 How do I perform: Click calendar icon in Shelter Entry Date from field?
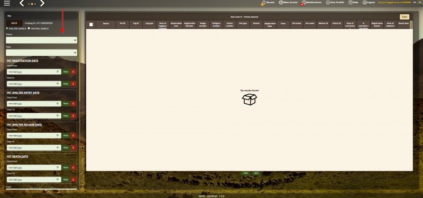click(58, 104)
